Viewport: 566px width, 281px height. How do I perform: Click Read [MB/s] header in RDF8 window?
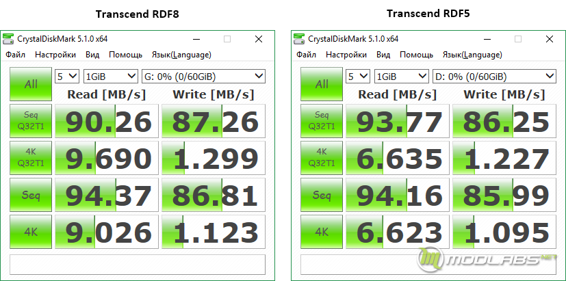[107, 94]
